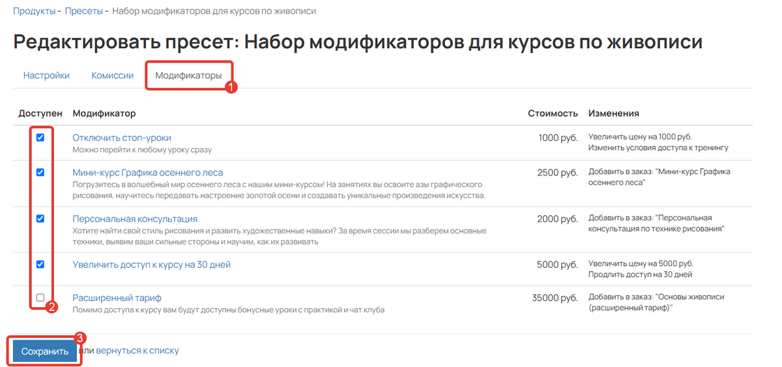Click the 5000 руб. price cell
The image size is (782, 367).
pyautogui.click(x=557, y=265)
